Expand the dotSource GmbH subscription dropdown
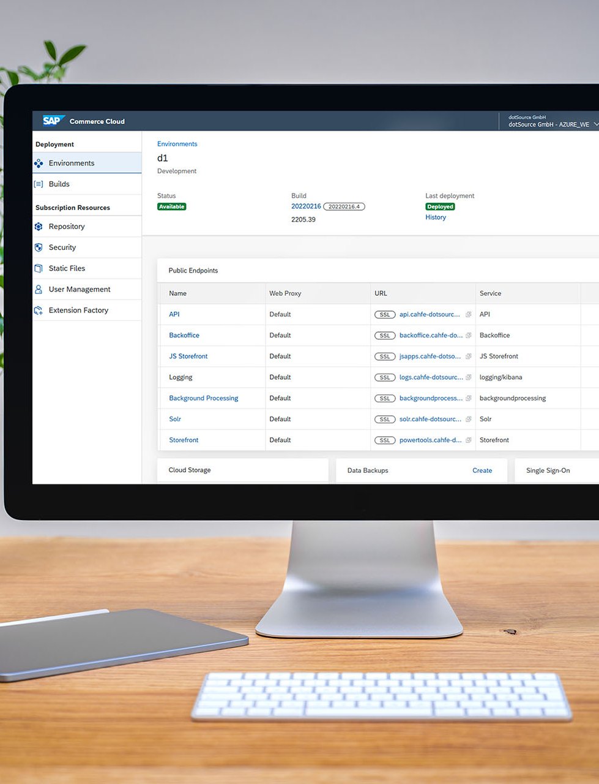This screenshot has width=599, height=784. [595, 124]
